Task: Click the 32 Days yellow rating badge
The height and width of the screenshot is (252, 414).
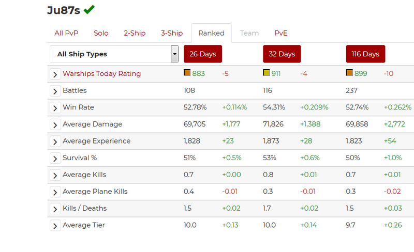Action: tap(267, 73)
